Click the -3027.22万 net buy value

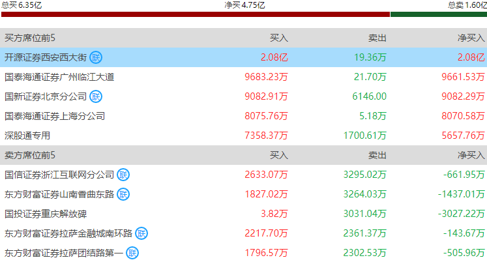coord(461,214)
